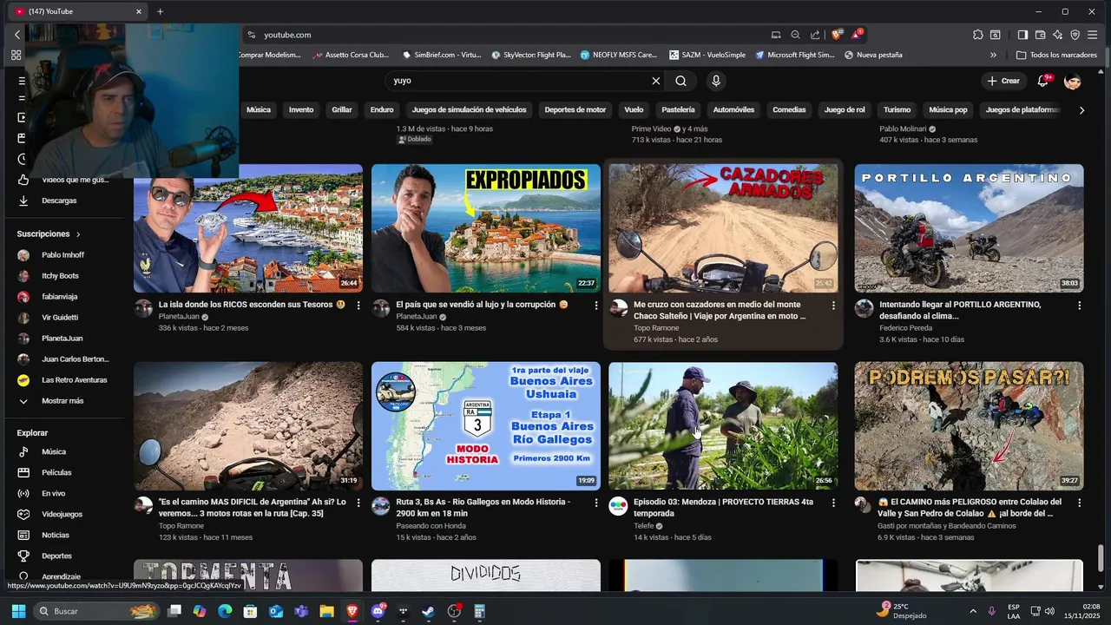1111x625 pixels.
Task: Open options menu for 'Ruta 3, Bs As' video
Action: (x=596, y=503)
